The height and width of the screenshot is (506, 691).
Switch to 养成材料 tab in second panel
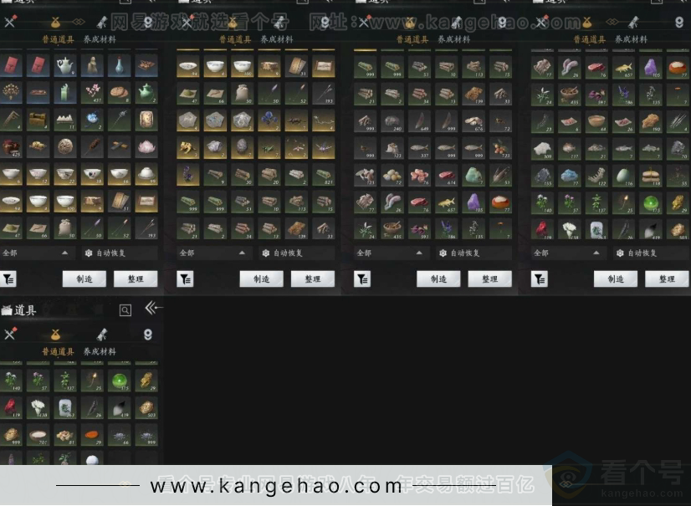[277, 39]
